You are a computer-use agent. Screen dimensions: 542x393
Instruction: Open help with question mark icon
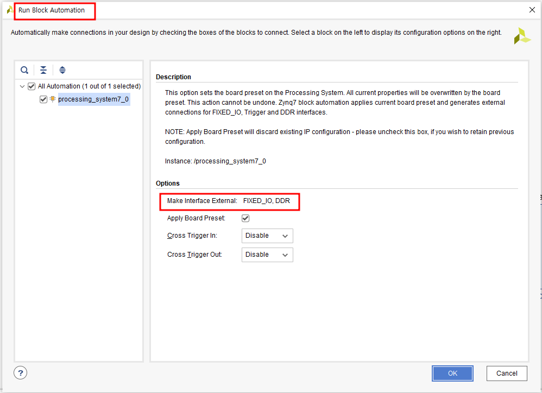[21, 372]
